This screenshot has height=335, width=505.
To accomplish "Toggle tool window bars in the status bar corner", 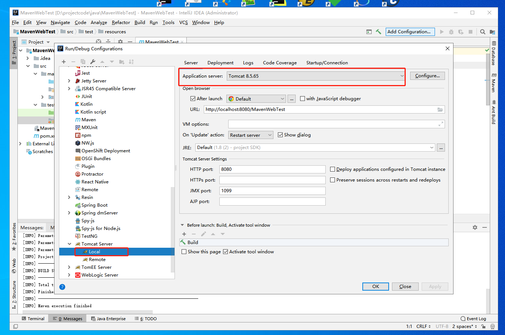I will click(x=15, y=326).
